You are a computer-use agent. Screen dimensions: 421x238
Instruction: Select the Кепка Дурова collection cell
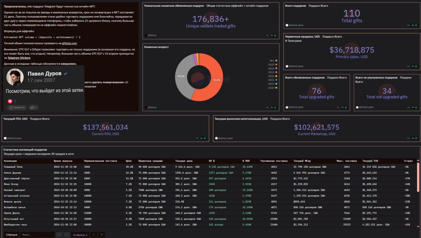coord(12,173)
